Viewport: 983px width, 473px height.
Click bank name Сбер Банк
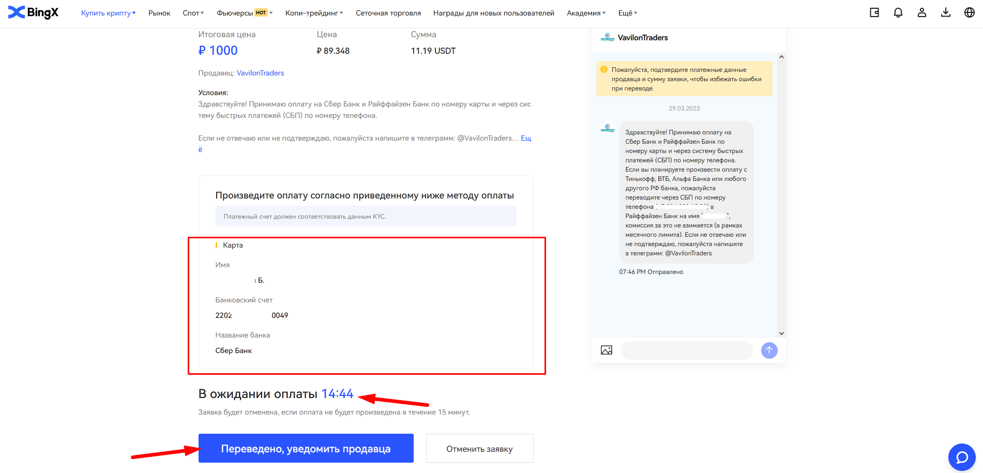coord(234,350)
